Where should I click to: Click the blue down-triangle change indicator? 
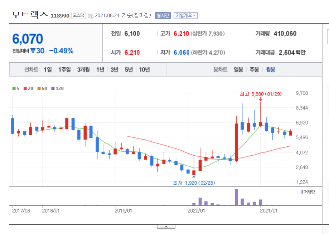tap(33, 51)
